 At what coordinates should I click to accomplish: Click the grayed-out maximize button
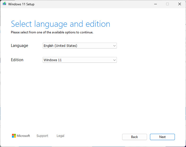167,4
